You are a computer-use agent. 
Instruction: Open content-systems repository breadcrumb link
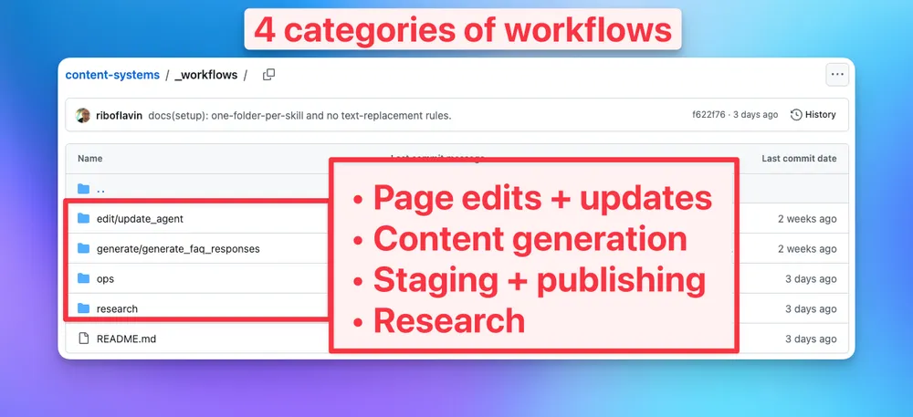(112, 75)
